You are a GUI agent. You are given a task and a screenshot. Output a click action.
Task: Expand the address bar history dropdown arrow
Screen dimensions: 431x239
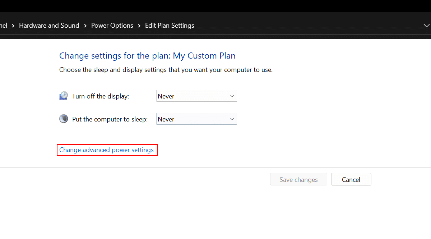pos(427,26)
